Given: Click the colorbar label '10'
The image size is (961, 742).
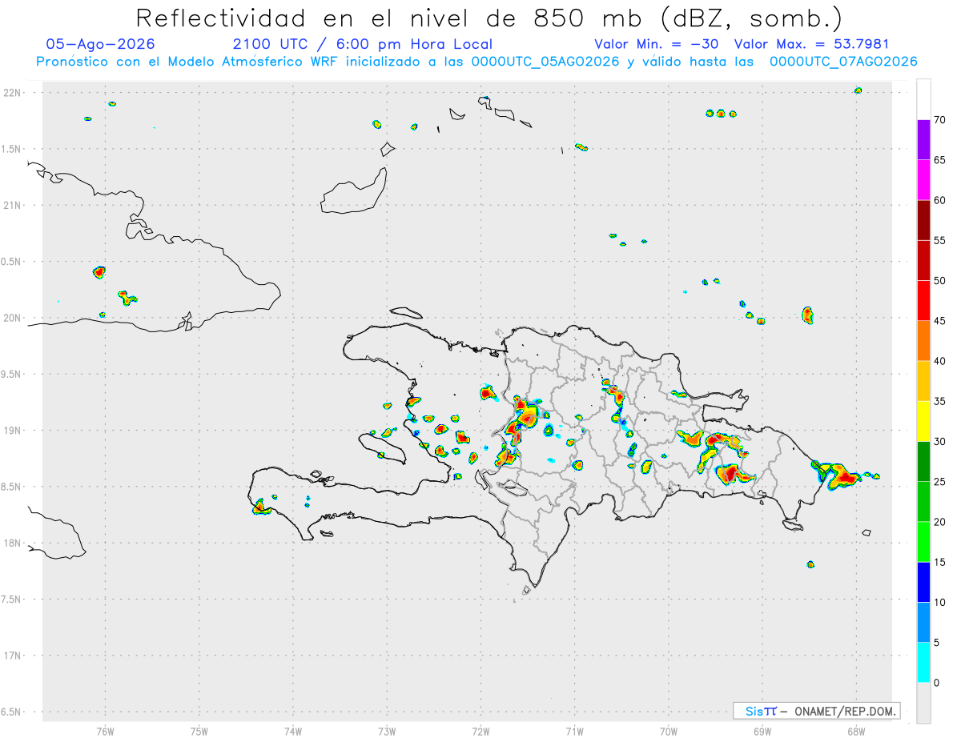Looking at the screenshot, I should 939,603.
